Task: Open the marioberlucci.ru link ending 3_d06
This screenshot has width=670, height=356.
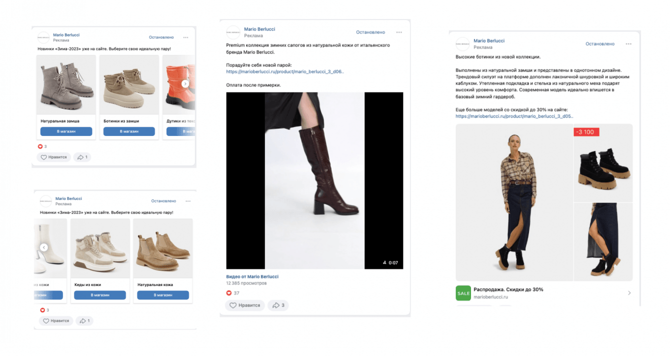Action: coord(285,71)
